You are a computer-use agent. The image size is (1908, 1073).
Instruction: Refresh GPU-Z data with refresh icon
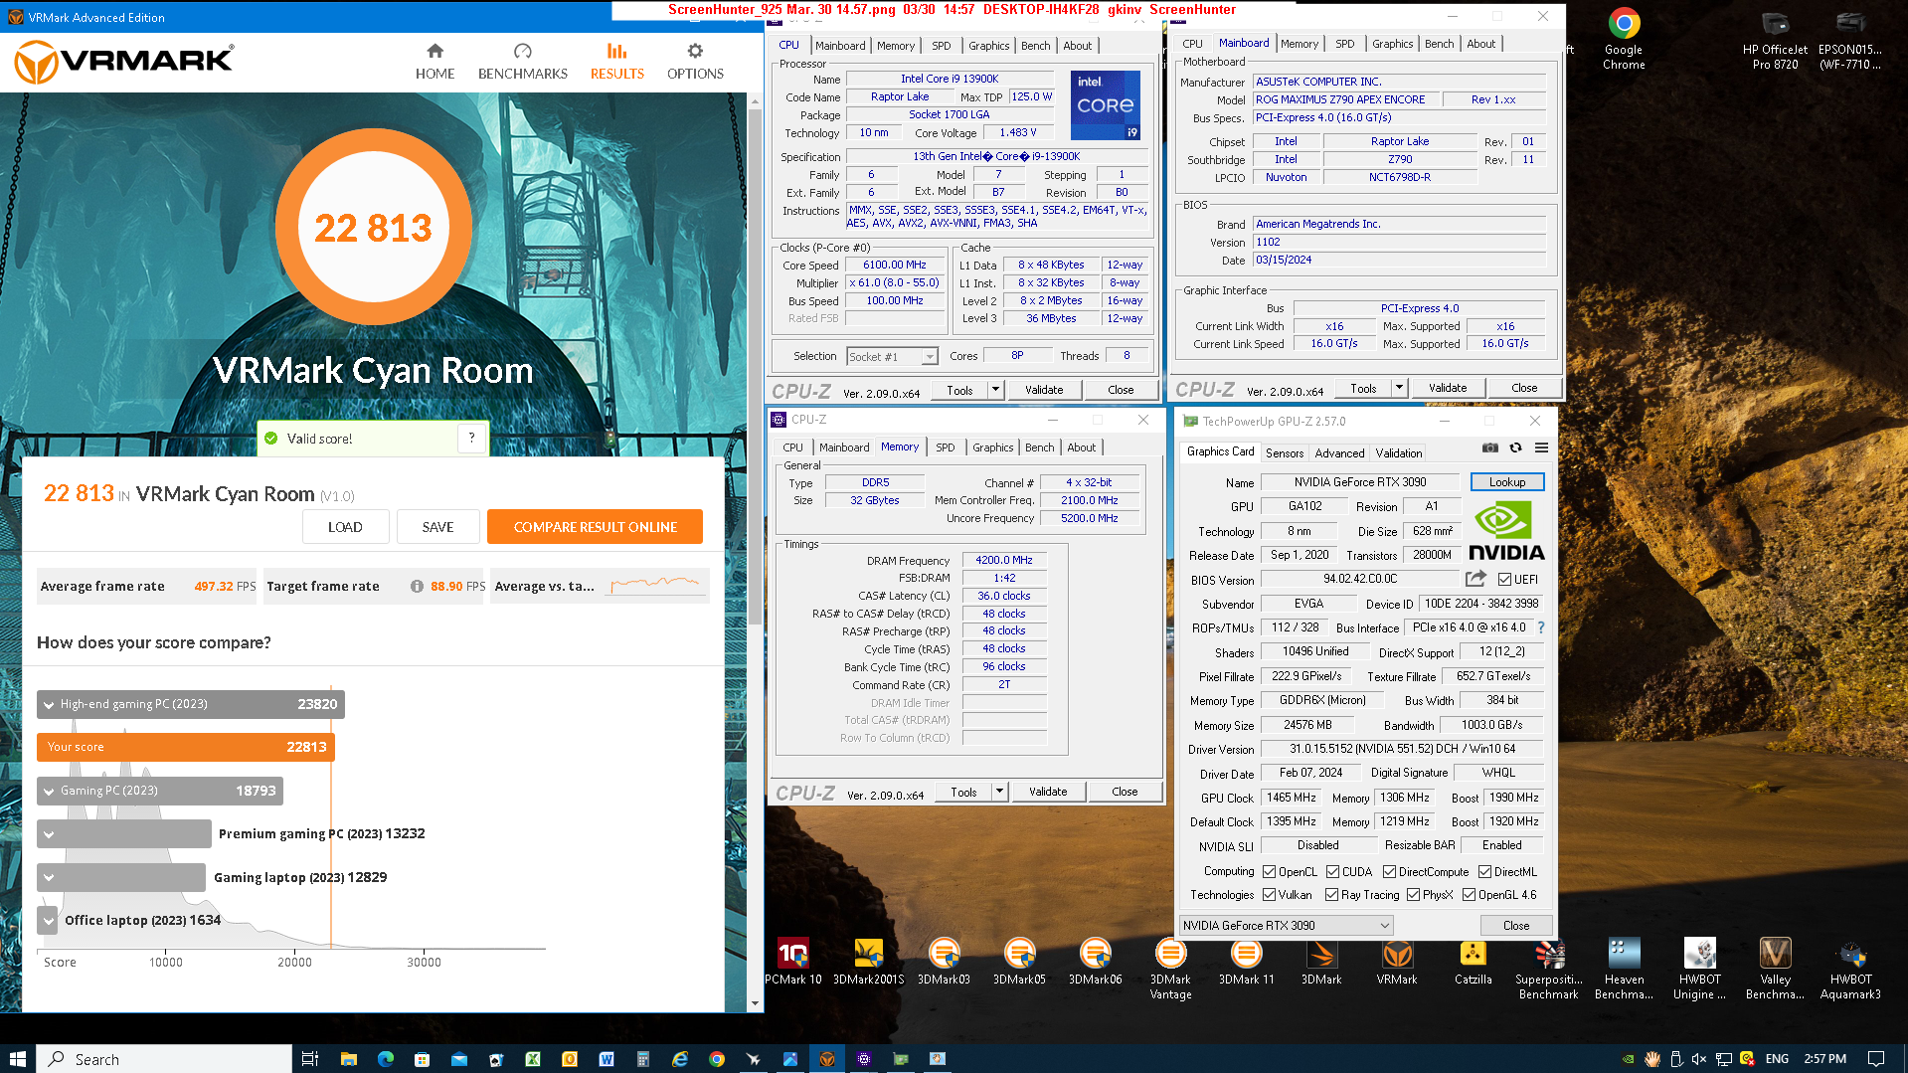[x=1515, y=448]
